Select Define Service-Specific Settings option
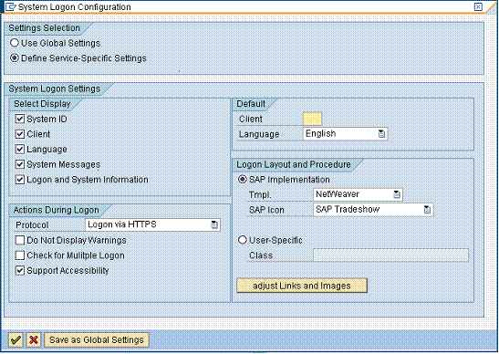 coord(15,58)
